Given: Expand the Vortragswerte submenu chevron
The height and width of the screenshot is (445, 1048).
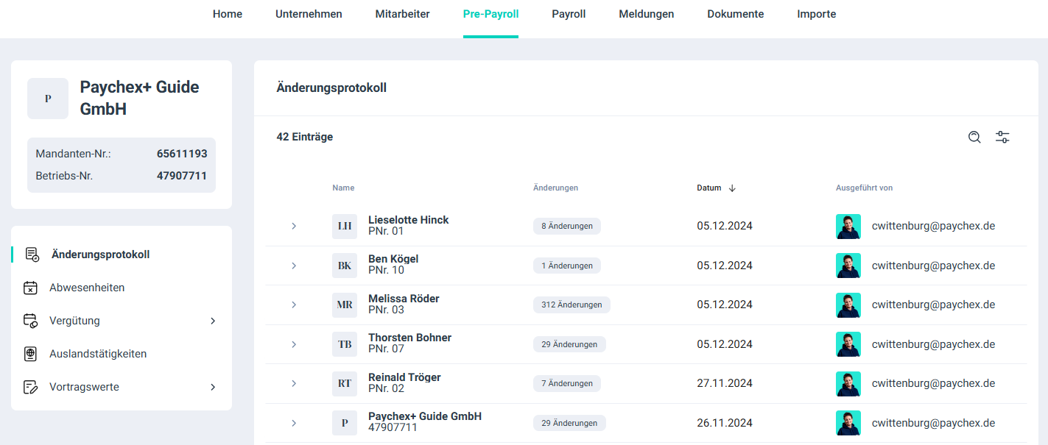Looking at the screenshot, I should coord(213,387).
